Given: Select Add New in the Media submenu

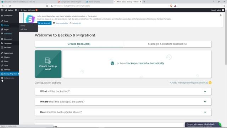Looking at the screenshot, I should pyautogui.click(x=24, y=29).
